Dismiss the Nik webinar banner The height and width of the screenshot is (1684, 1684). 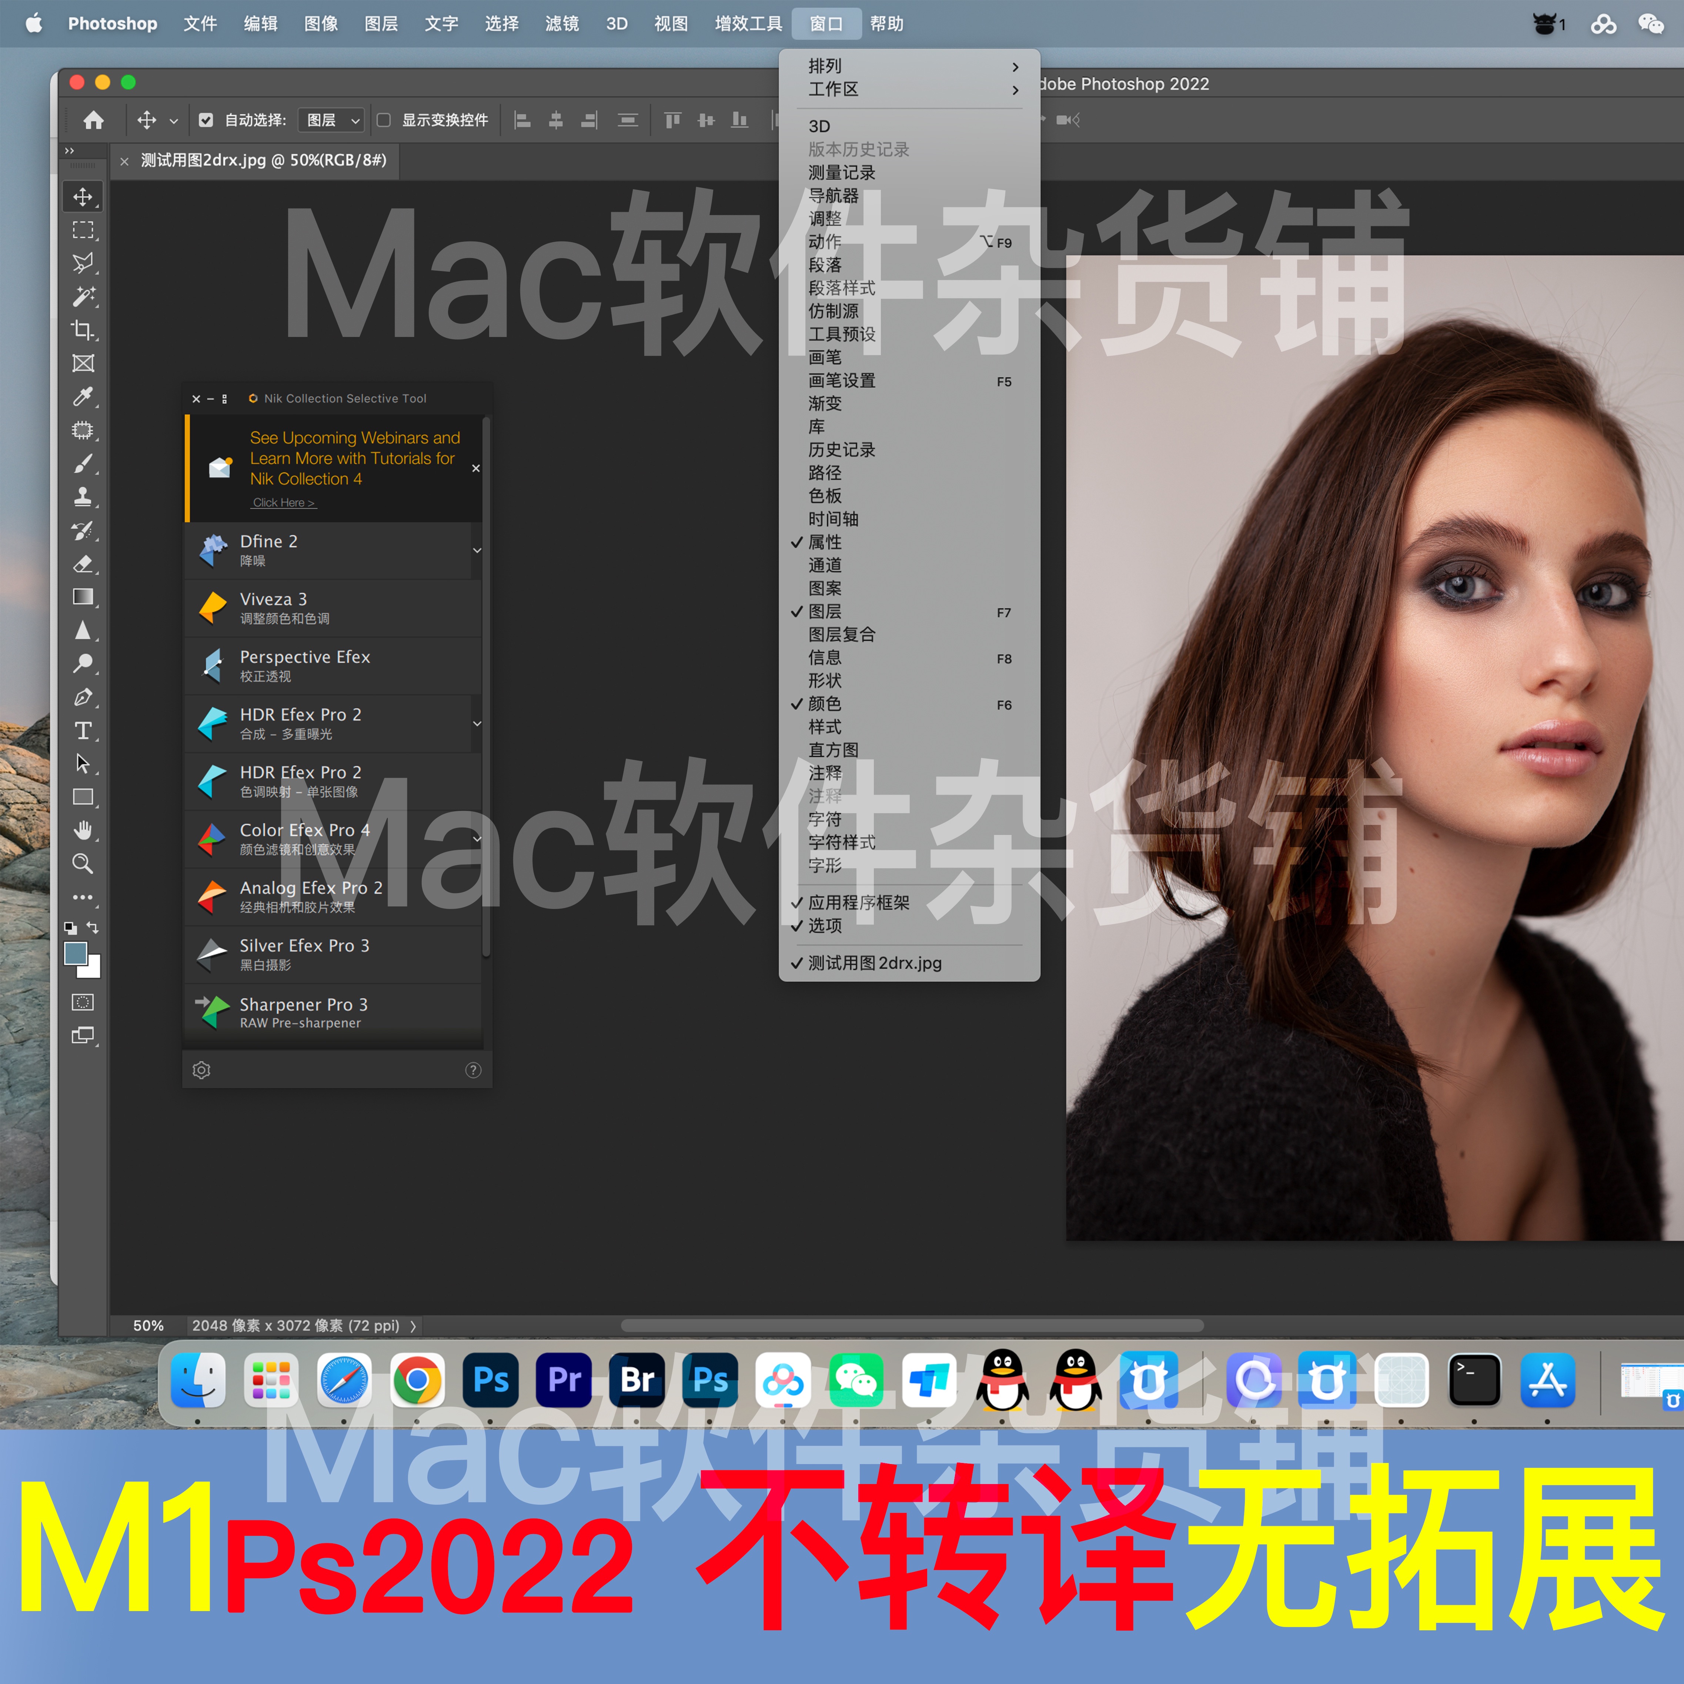[x=476, y=468]
